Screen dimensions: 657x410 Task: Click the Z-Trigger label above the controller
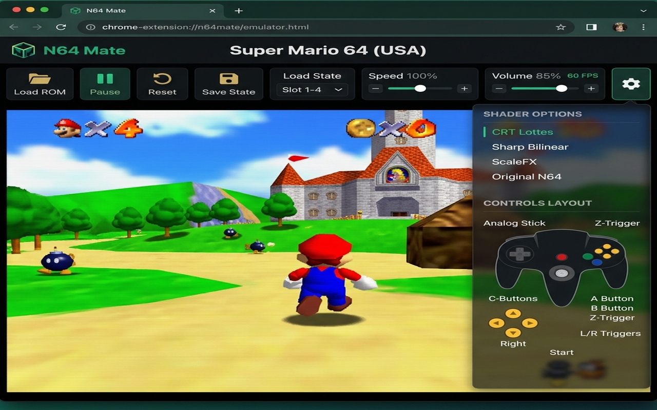(x=617, y=223)
